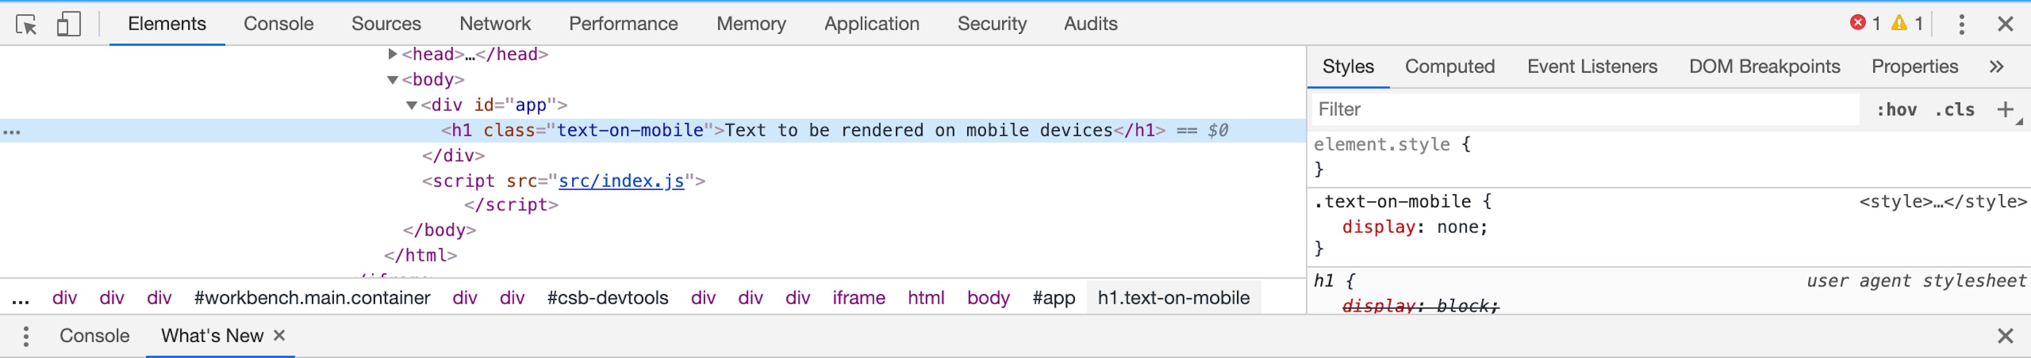Add a new style rule plus icon

(2005, 109)
